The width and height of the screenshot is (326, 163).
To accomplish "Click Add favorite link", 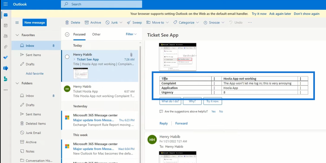I will pos(35,73).
